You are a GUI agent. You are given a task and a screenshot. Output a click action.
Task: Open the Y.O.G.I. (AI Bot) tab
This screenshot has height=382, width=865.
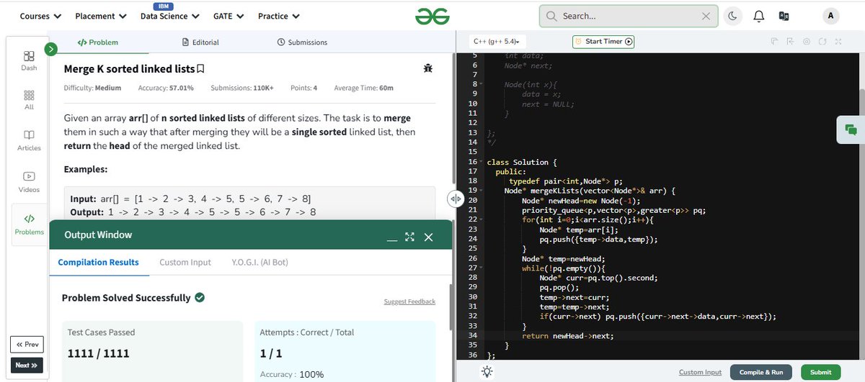tap(259, 262)
